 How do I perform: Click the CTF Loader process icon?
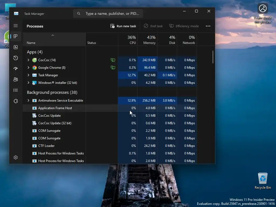34,146
